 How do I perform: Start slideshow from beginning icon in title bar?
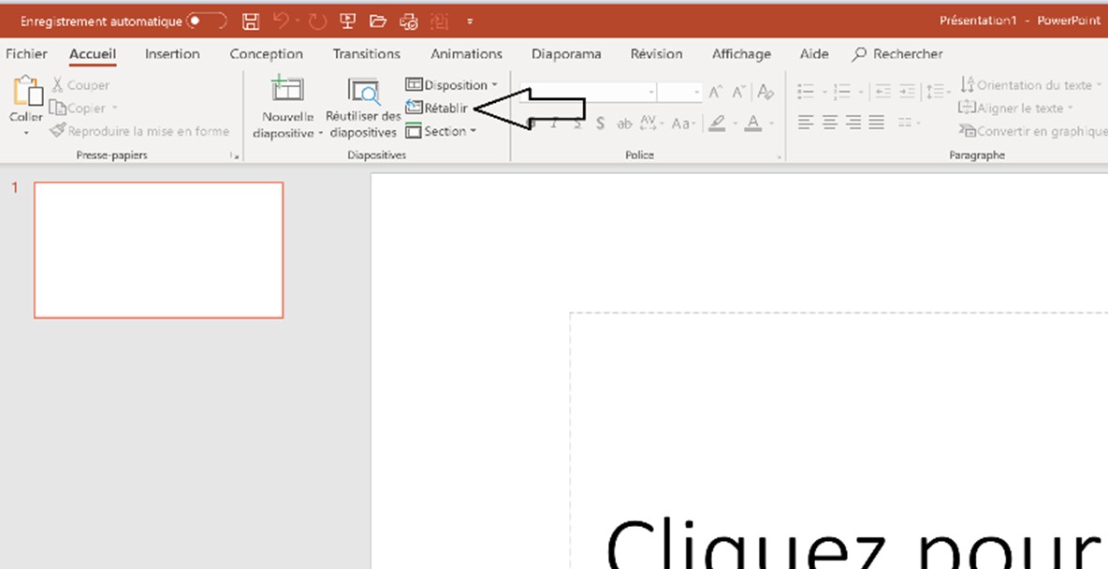tap(346, 20)
